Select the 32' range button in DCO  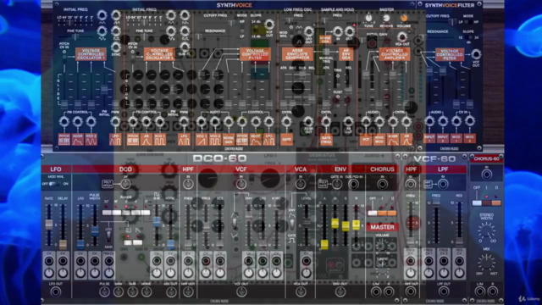[x=107, y=213]
